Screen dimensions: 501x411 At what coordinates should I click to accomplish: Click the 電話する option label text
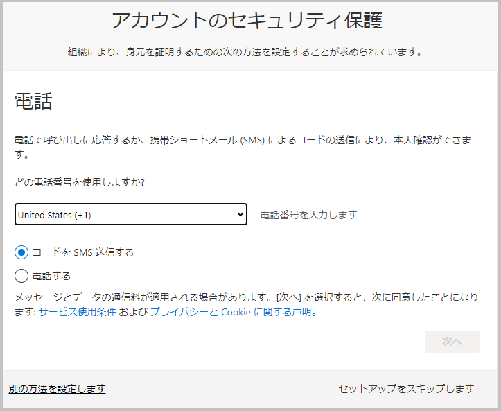click(52, 276)
